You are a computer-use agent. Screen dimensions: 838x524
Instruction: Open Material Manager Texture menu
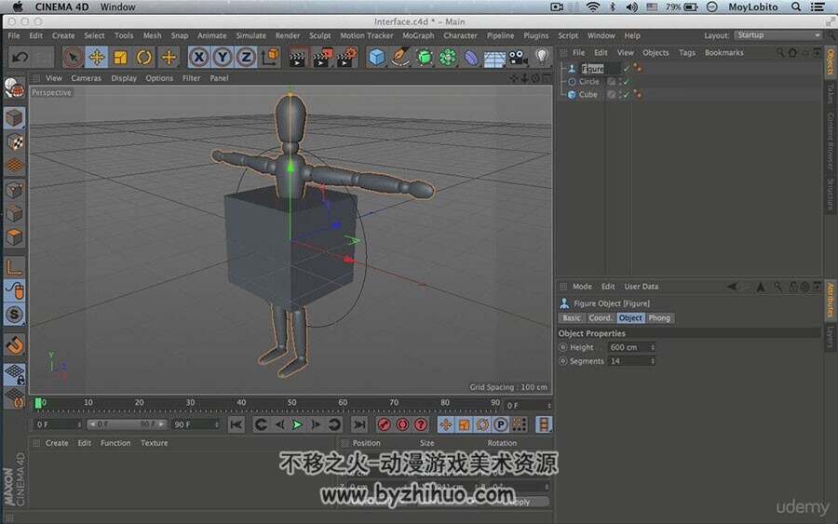[154, 443]
